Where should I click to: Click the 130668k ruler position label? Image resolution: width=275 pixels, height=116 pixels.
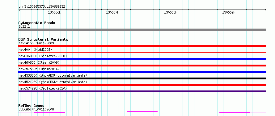(171, 13)
